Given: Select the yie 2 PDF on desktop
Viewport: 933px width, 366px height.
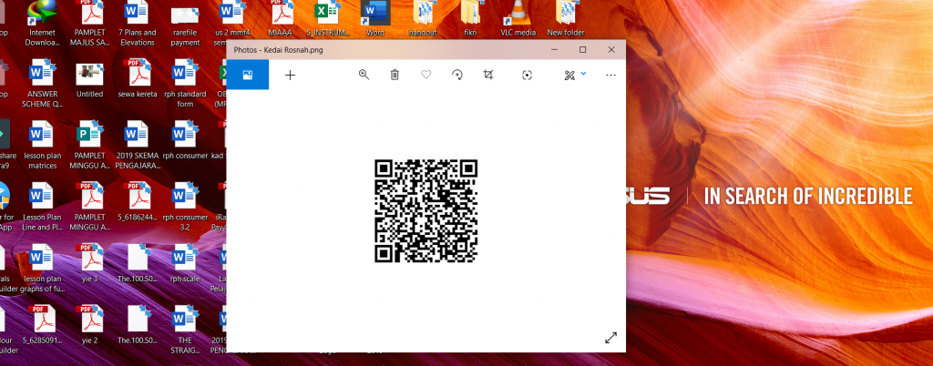Looking at the screenshot, I should (x=90, y=326).
